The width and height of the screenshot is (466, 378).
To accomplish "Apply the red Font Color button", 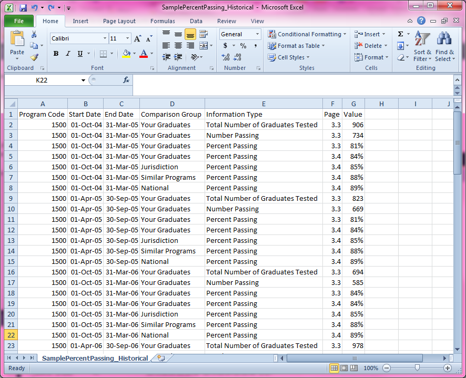I will point(144,54).
